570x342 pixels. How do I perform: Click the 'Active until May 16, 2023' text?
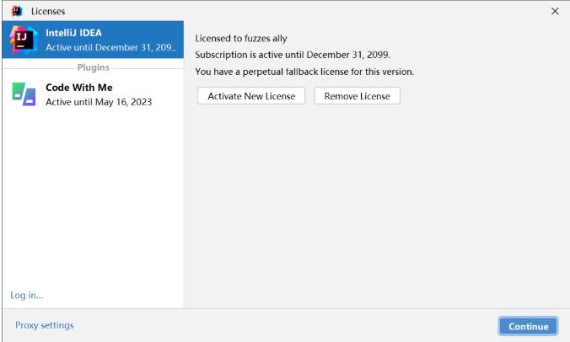[x=98, y=103]
